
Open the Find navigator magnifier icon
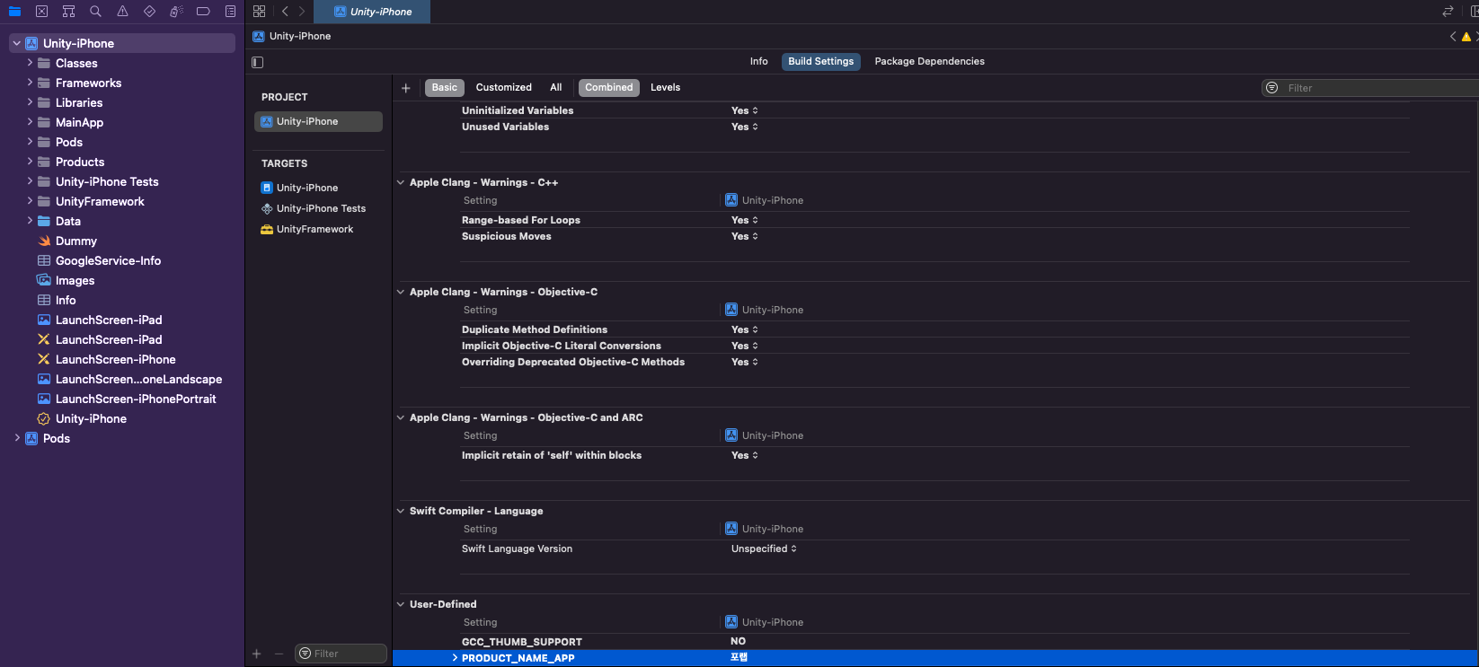pyautogui.click(x=95, y=12)
